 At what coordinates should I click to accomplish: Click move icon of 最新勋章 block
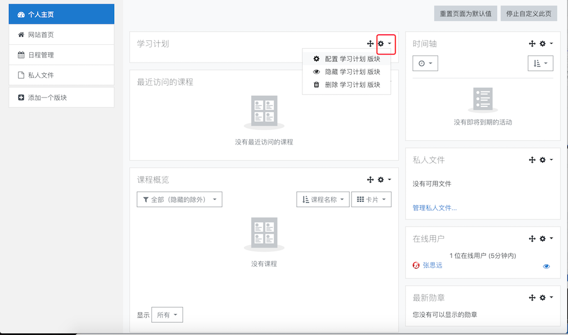[532, 298]
